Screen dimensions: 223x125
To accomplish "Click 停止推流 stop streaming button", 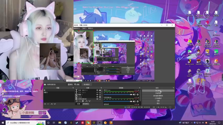I will [158, 91].
